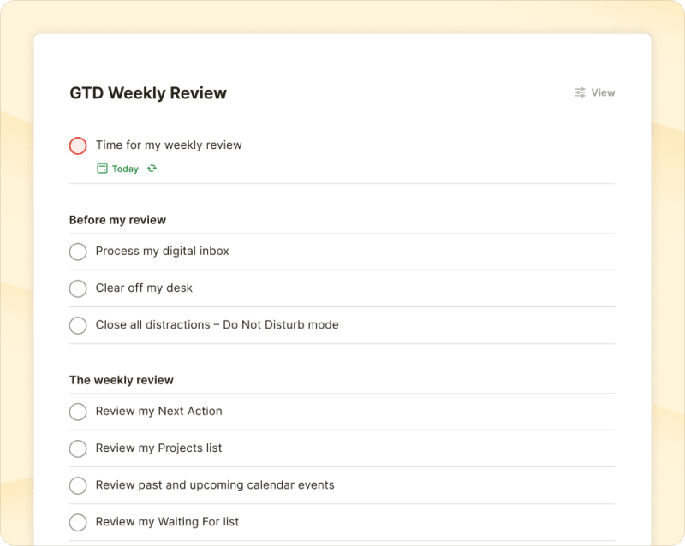
Task: Check off "Review my Next Action"
Action: click(78, 412)
